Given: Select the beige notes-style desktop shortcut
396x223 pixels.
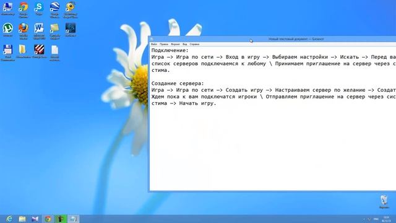Looking at the screenshot, I should (x=54, y=31).
